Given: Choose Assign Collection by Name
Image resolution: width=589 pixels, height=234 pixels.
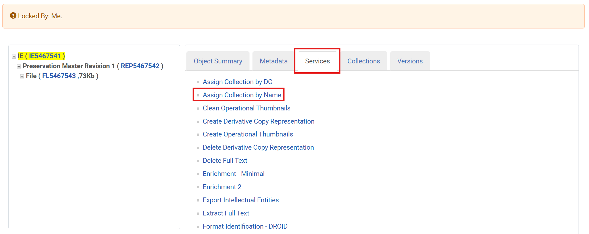Looking at the screenshot, I should pos(242,95).
